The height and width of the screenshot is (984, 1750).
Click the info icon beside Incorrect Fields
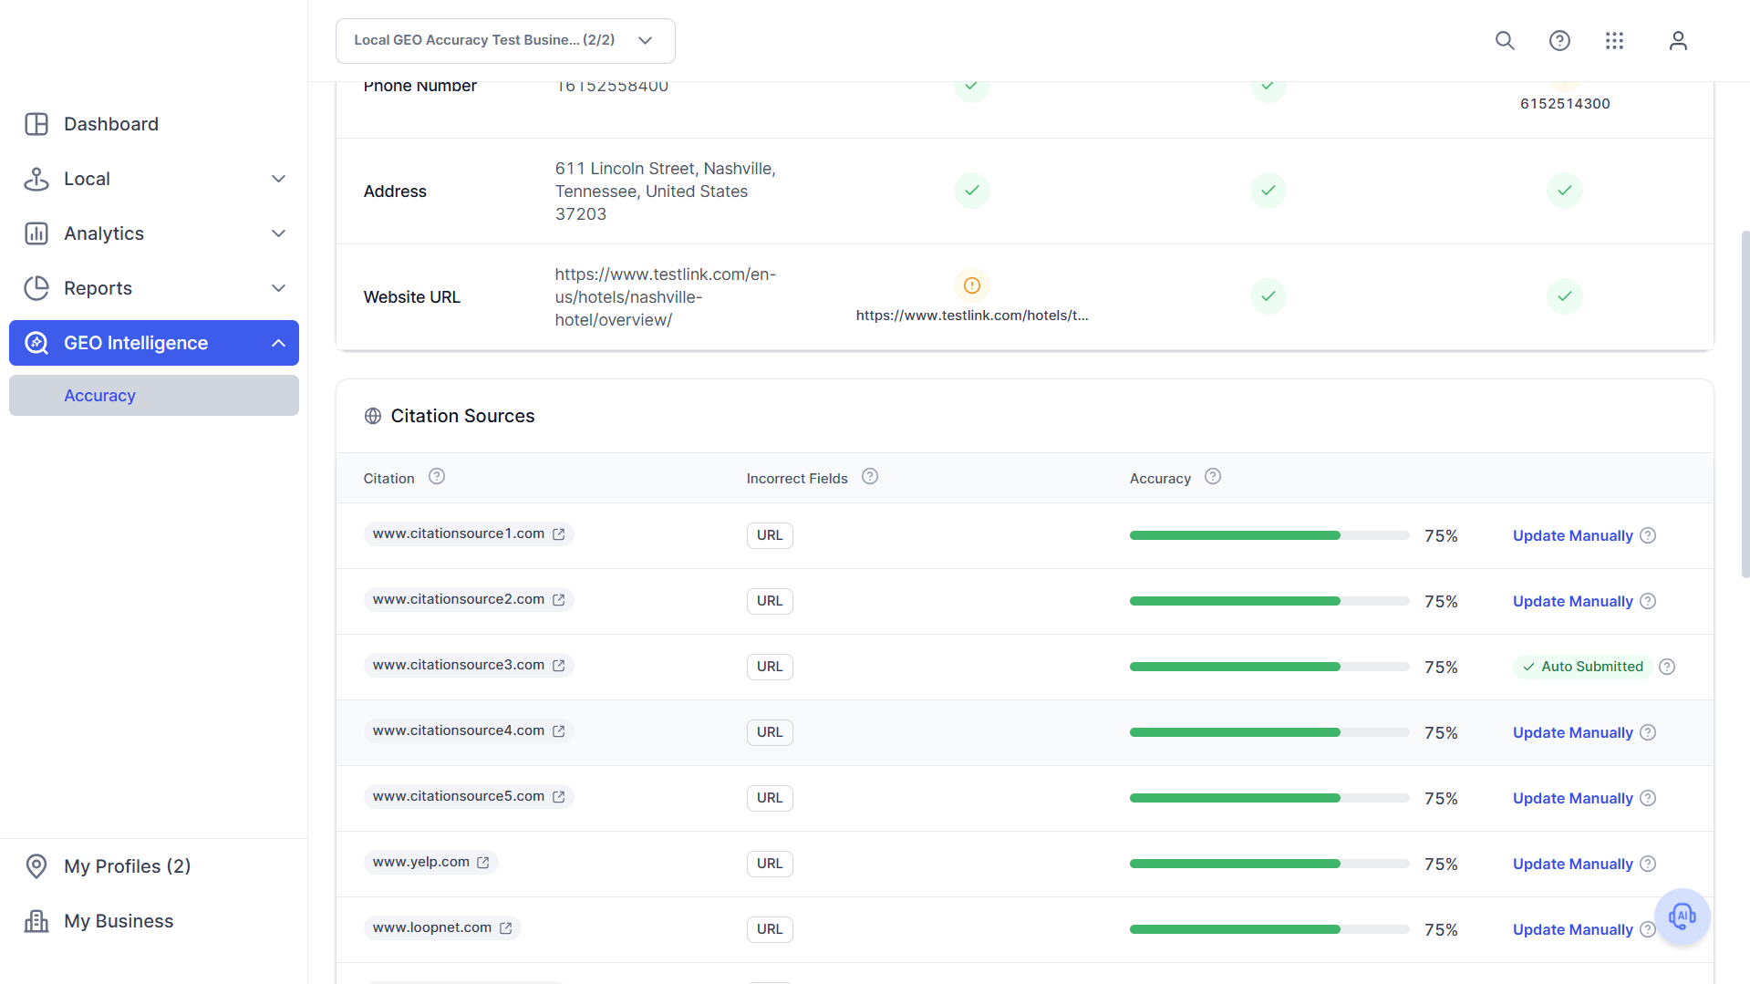(x=870, y=477)
